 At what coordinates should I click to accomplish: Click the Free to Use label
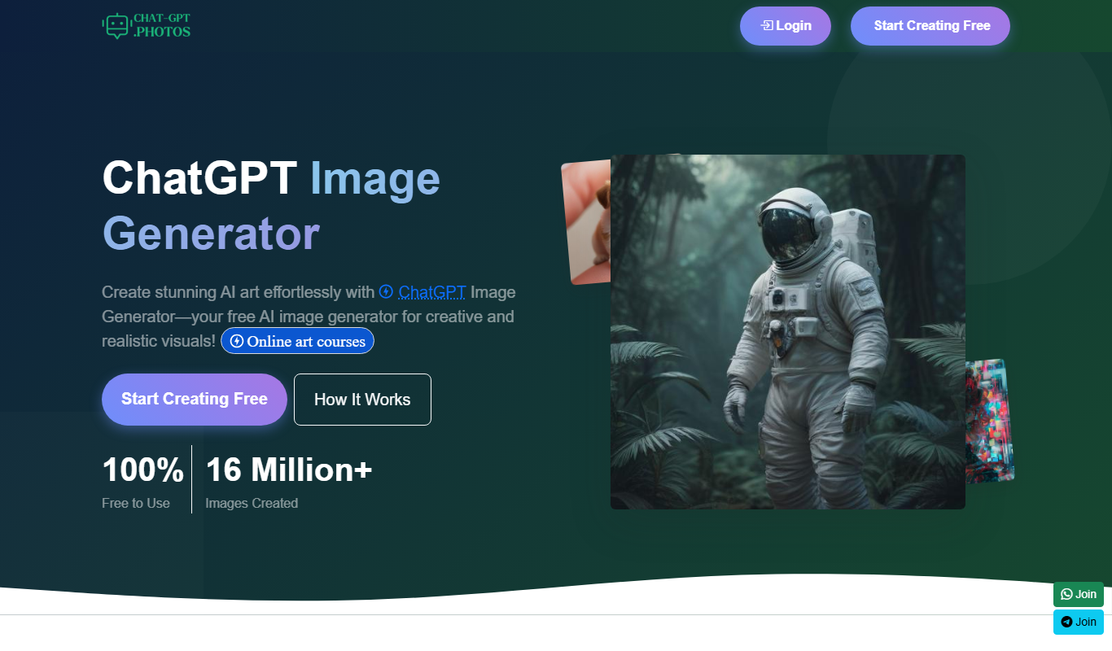(136, 504)
